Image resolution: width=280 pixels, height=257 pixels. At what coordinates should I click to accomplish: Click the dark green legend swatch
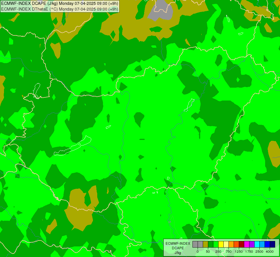[x=211, y=244]
